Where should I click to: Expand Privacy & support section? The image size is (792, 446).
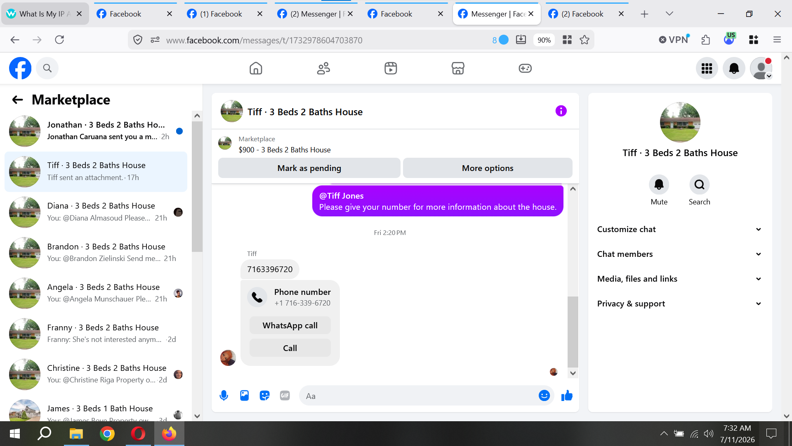680,304
